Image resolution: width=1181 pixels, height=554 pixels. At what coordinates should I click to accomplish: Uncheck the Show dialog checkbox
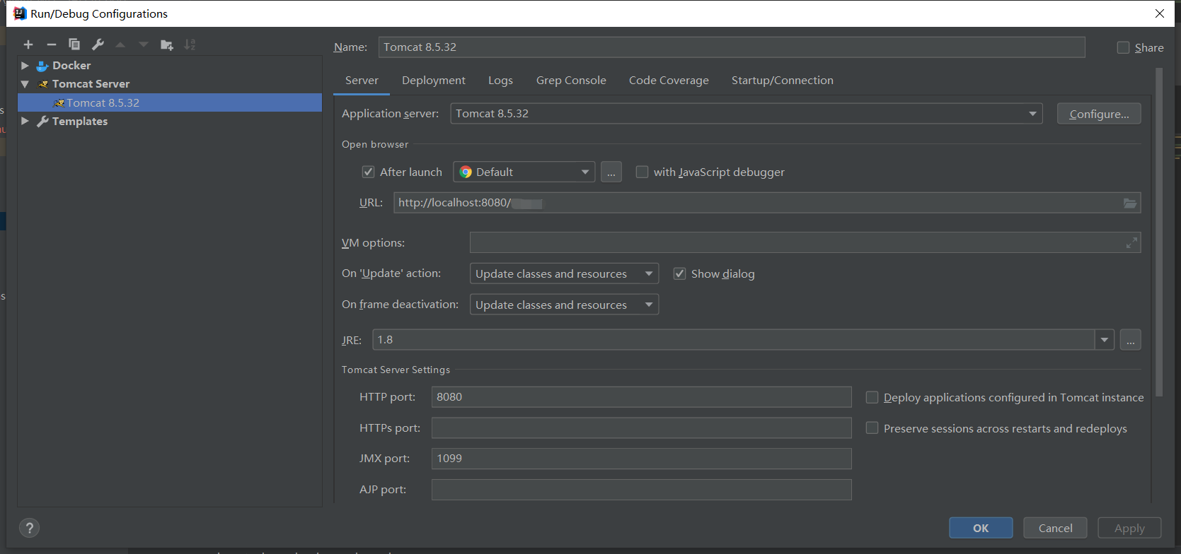(679, 273)
